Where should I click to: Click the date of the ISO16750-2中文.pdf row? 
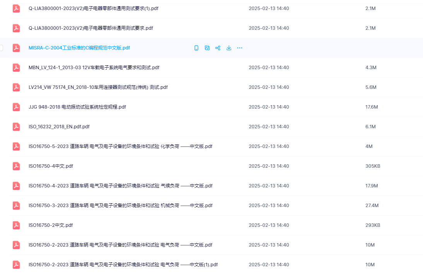point(269,225)
